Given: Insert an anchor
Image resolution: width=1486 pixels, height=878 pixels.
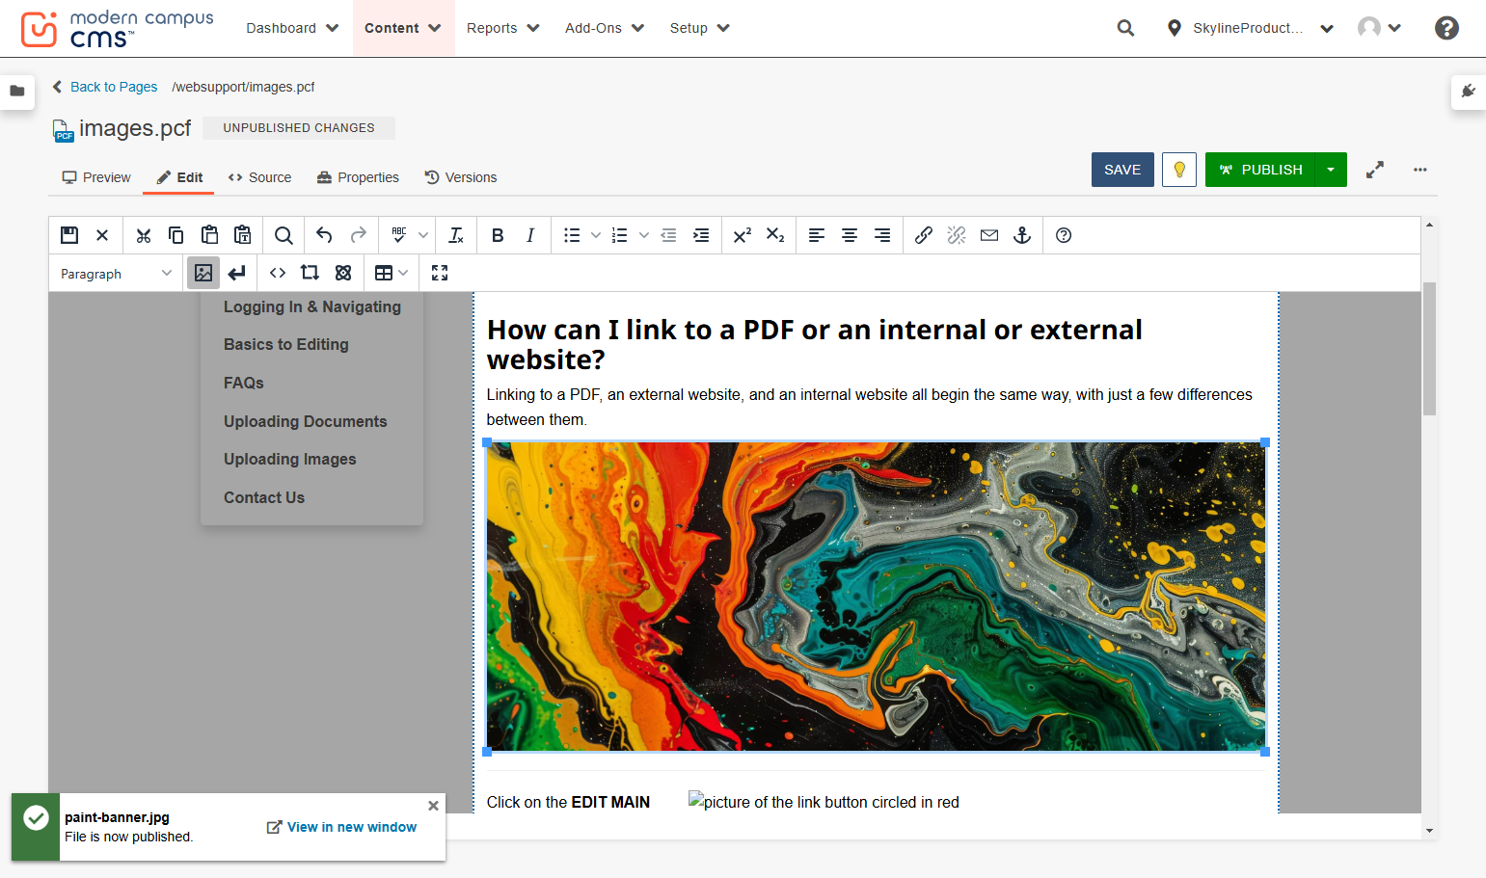Looking at the screenshot, I should pos(1022,235).
